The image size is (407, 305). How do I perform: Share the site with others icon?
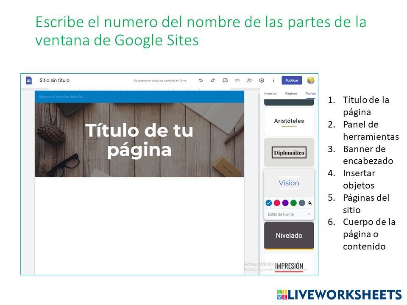(x=249, y=80)
